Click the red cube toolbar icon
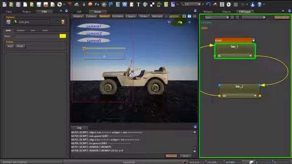This screenshot has width=292, height=164. [70, 4]
